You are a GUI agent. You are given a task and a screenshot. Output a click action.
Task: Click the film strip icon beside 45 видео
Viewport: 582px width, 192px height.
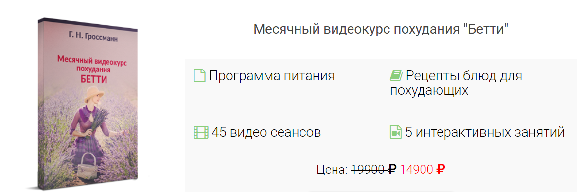coord(201,132)
